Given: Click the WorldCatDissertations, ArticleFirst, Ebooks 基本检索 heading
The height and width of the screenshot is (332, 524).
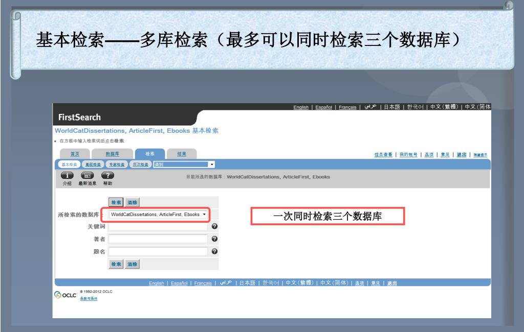Looking at the screenshot, I should coord(136,130).
